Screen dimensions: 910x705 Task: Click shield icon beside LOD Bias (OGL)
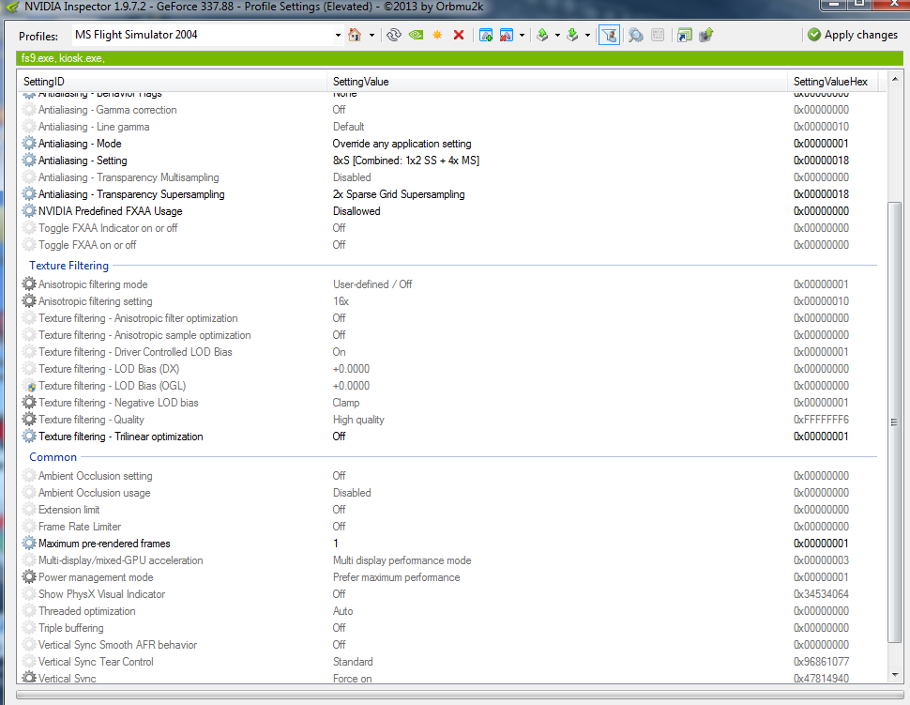pos(31,387)
